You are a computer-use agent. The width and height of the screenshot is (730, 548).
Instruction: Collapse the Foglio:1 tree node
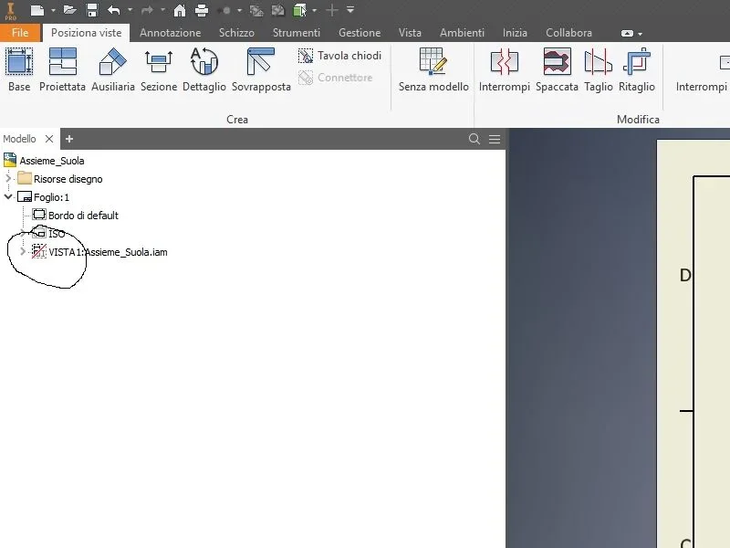[8, 196]
